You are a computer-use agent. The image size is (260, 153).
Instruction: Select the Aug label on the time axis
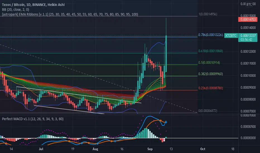pos(95,149)
